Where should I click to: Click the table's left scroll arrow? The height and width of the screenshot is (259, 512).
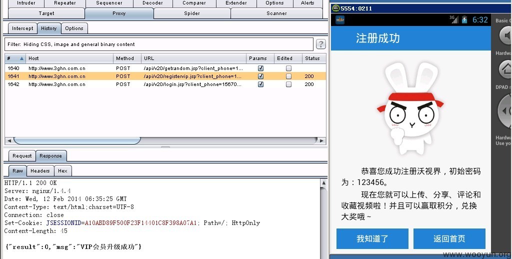pyautogui.click(x=9, y=141)
